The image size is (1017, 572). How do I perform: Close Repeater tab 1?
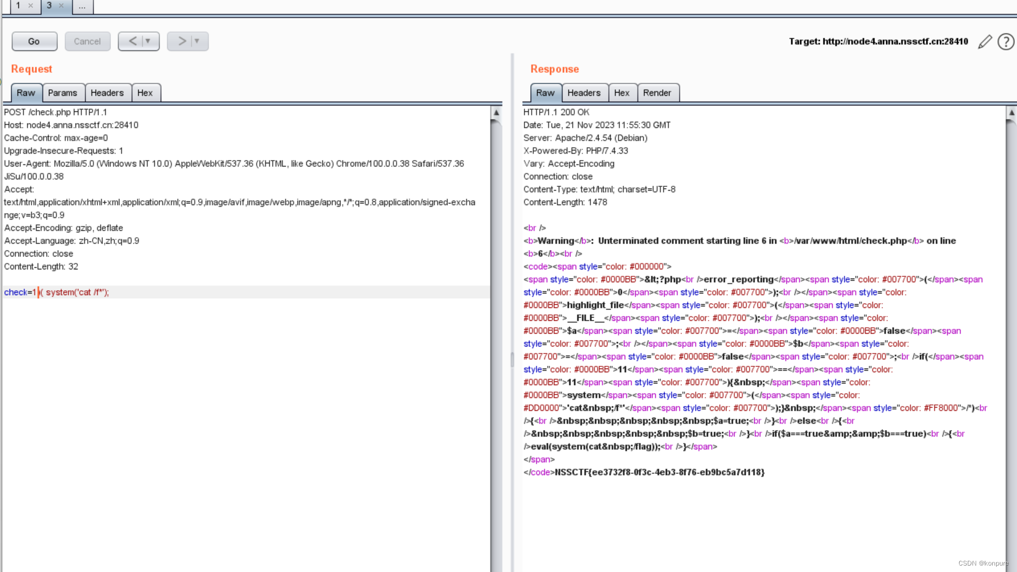(31, 5)
